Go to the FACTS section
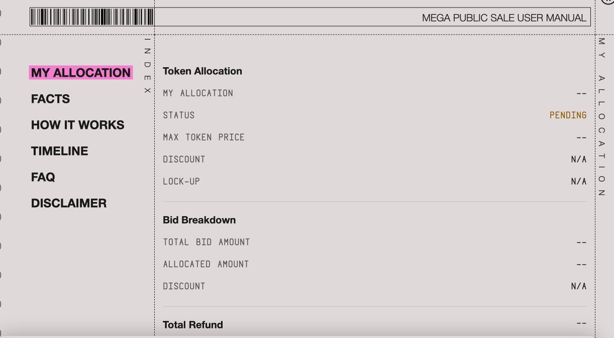 pyautogui.click(x=51, y=99)
